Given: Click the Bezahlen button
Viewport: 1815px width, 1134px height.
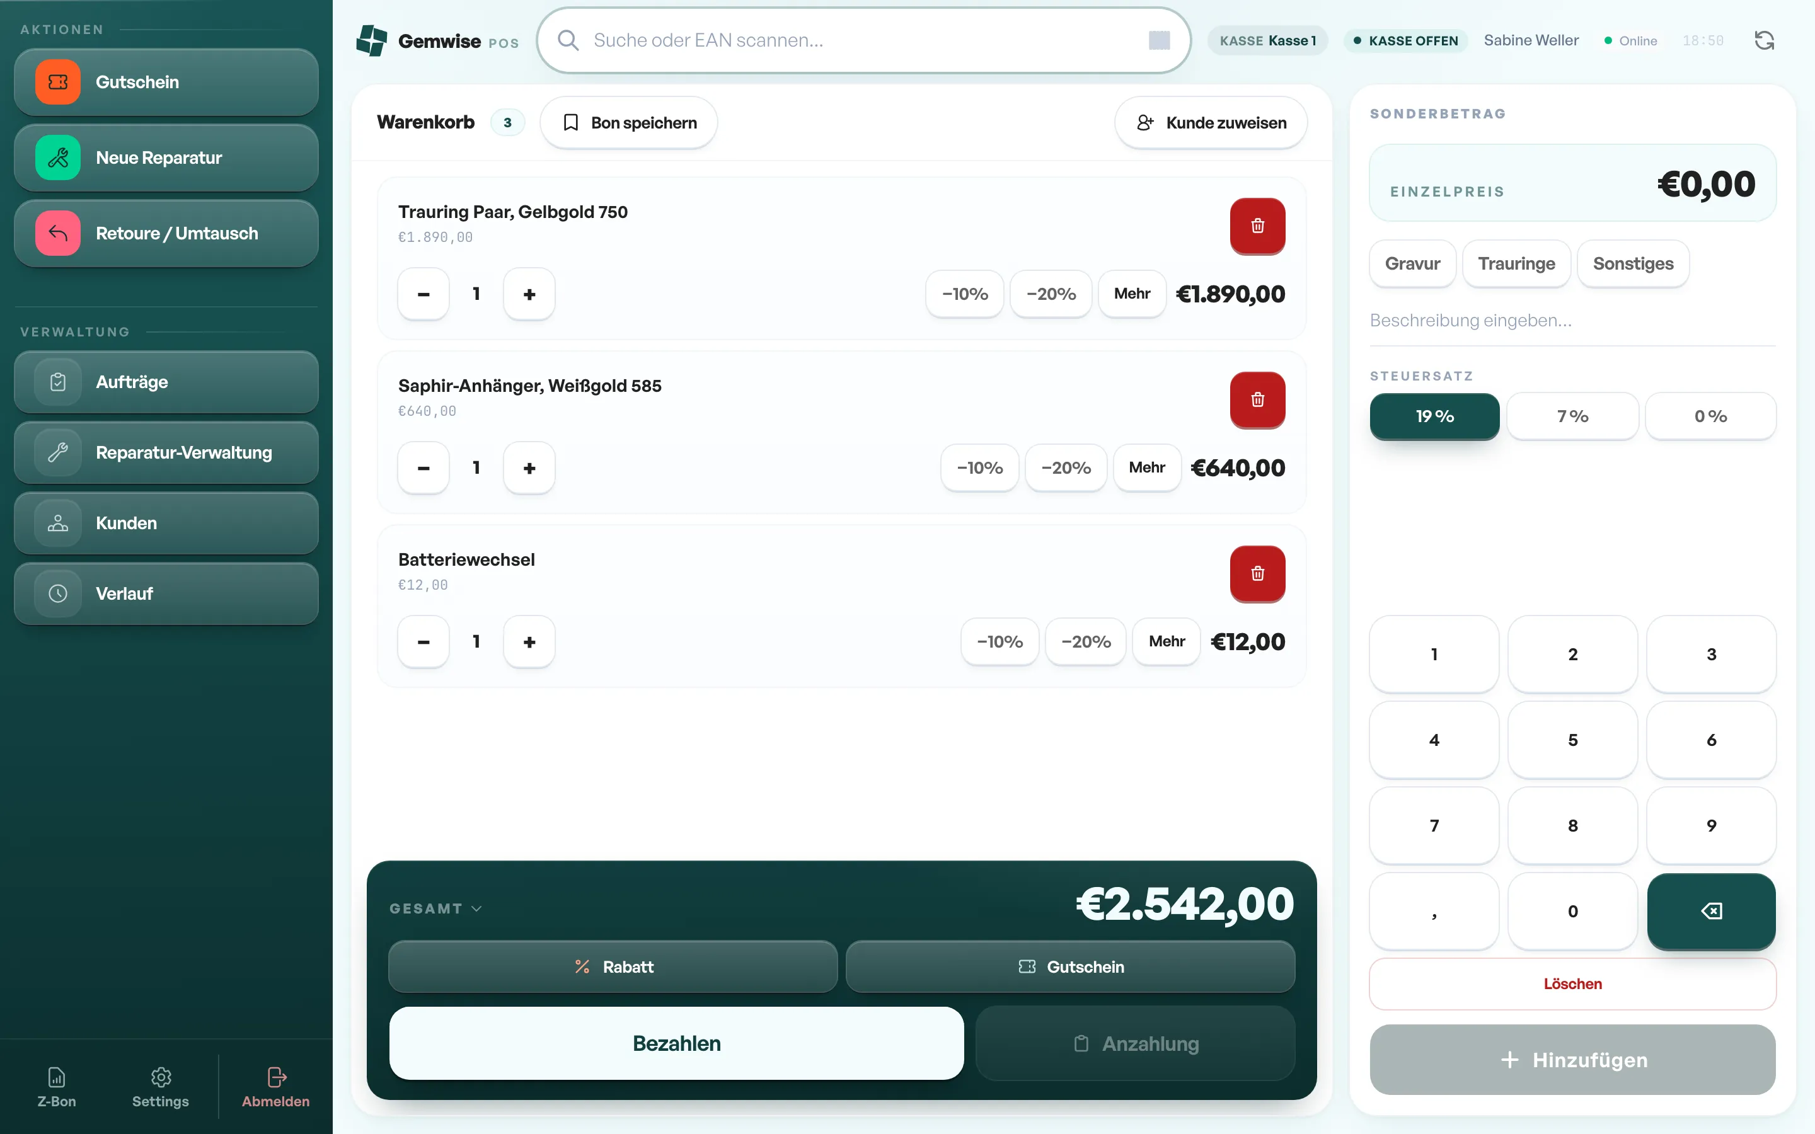Looking at the screenshot, I should pyautogui.click(x=676, y=1043).
